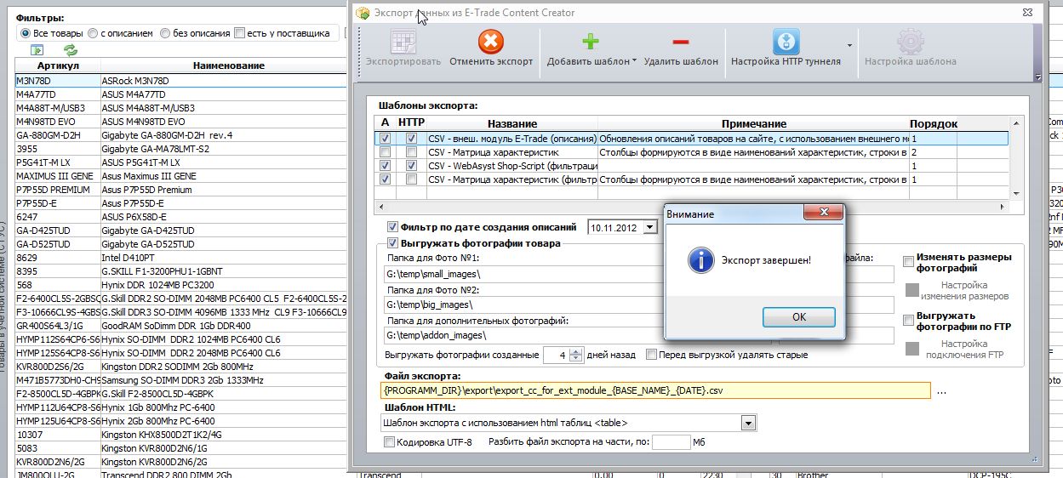Select the Gigabyte GA-D525TUD row
The image size is (1063, 478).
point(181,243)
